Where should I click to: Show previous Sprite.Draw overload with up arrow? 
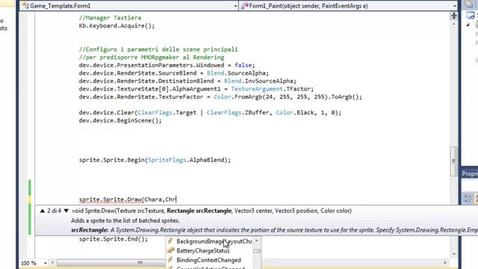[x=43, y=211]
